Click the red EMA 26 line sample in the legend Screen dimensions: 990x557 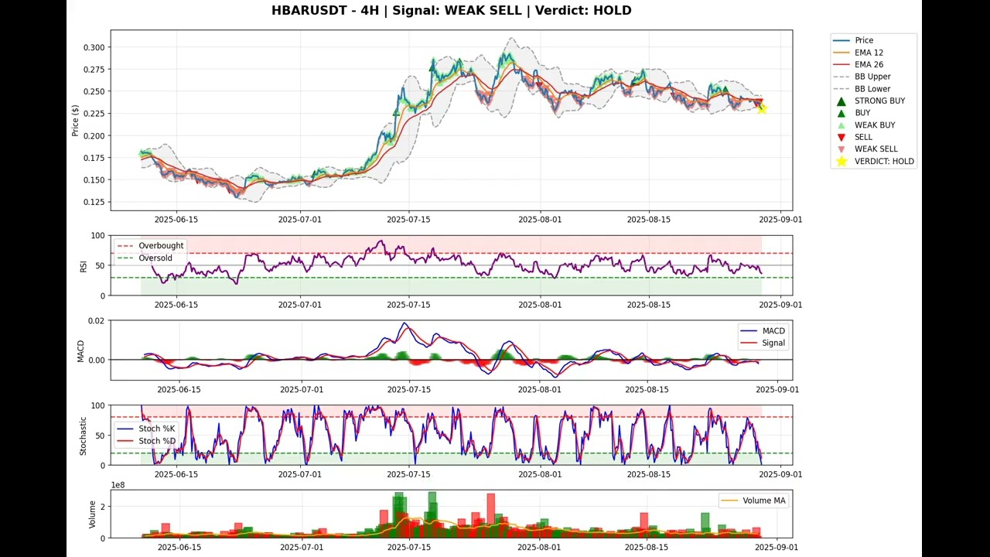841,65
